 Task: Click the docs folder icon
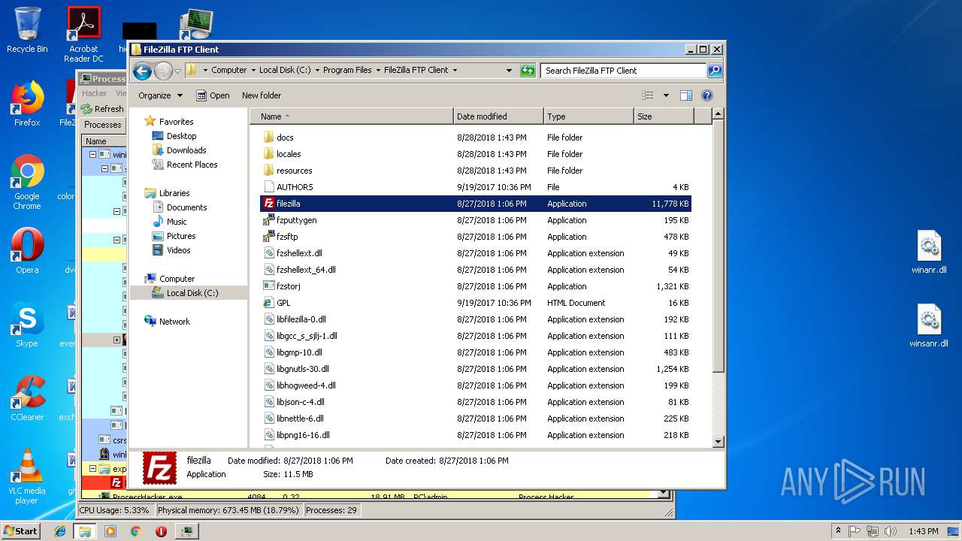269,138
